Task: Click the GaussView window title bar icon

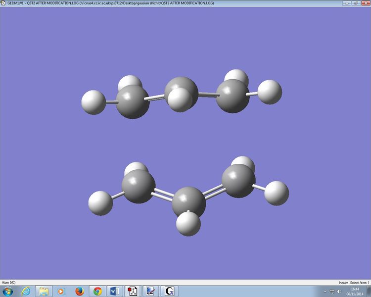Action: pyautogui.click(x=3, y=3)
